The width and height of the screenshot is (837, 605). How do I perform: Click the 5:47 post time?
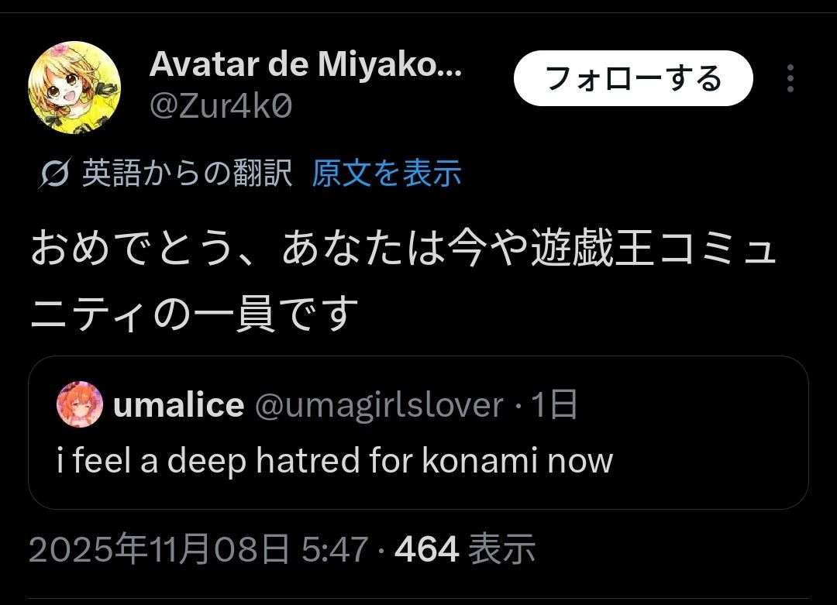(x=334, y=550)
